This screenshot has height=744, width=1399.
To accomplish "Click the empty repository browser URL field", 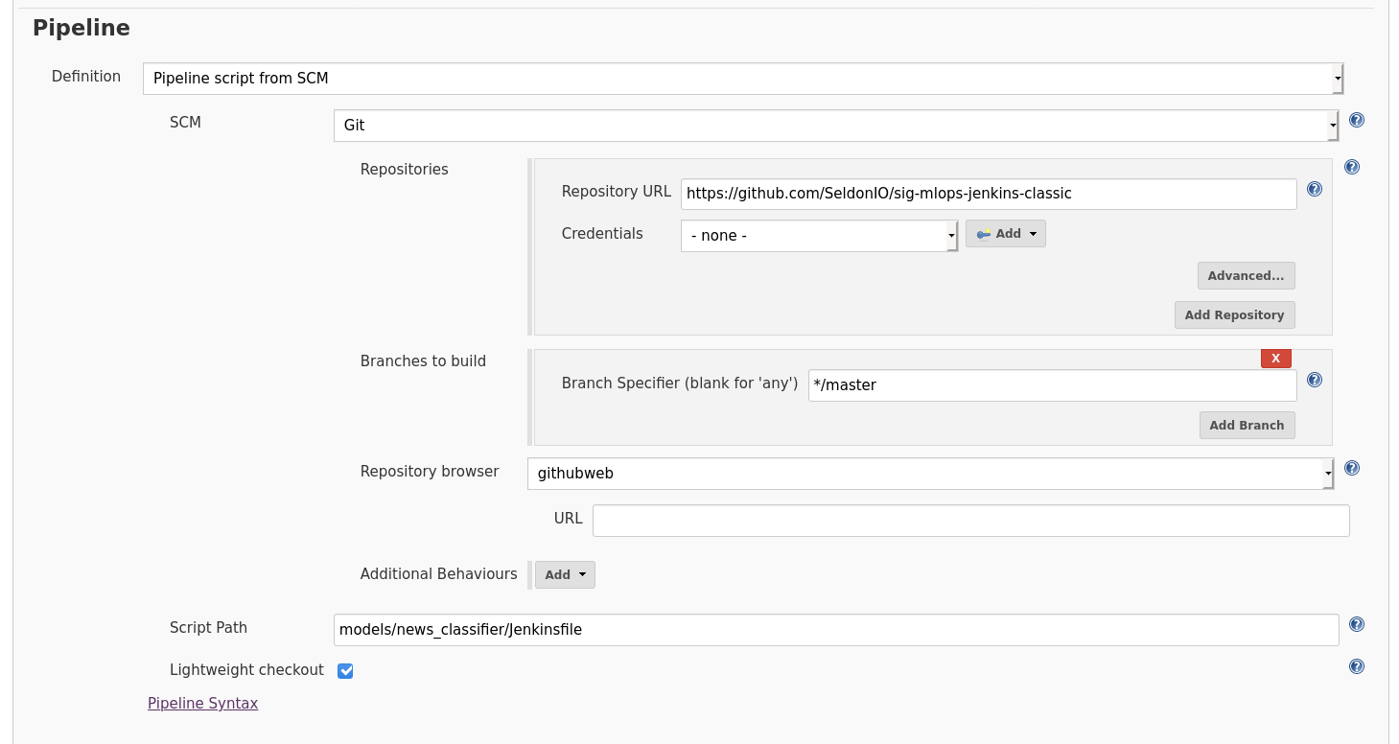I will [970, 521].
